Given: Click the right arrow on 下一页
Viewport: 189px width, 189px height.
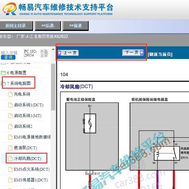Looking at the screenshot, I should click(x=142, y=52).
